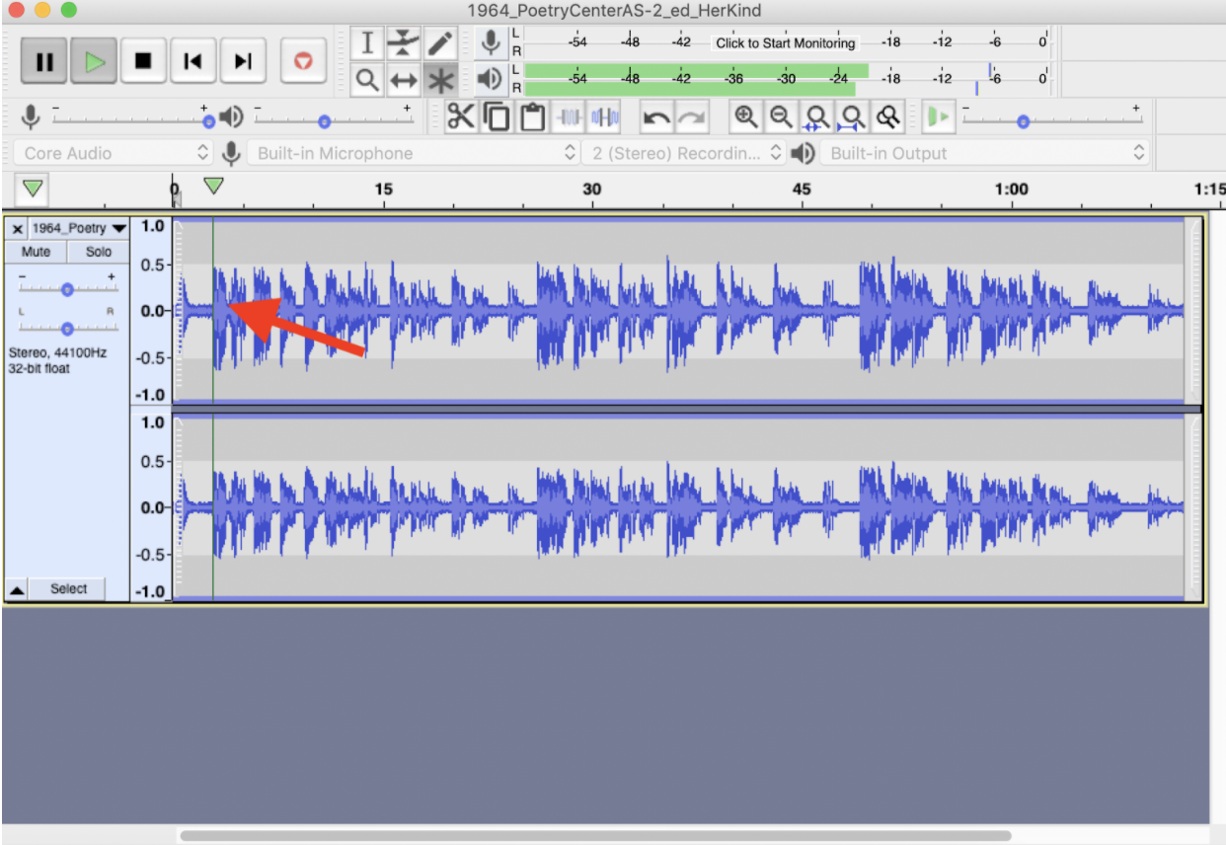1226x845 pixels.
Task: Click the Undo arrow icon
Action: (x=656, y=117)
